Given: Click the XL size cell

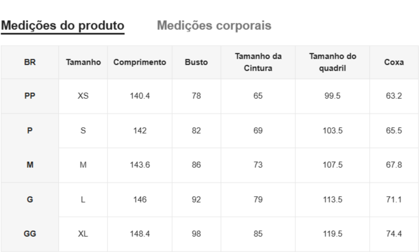Looking at the screenshot, I should (x=83, y=234).
